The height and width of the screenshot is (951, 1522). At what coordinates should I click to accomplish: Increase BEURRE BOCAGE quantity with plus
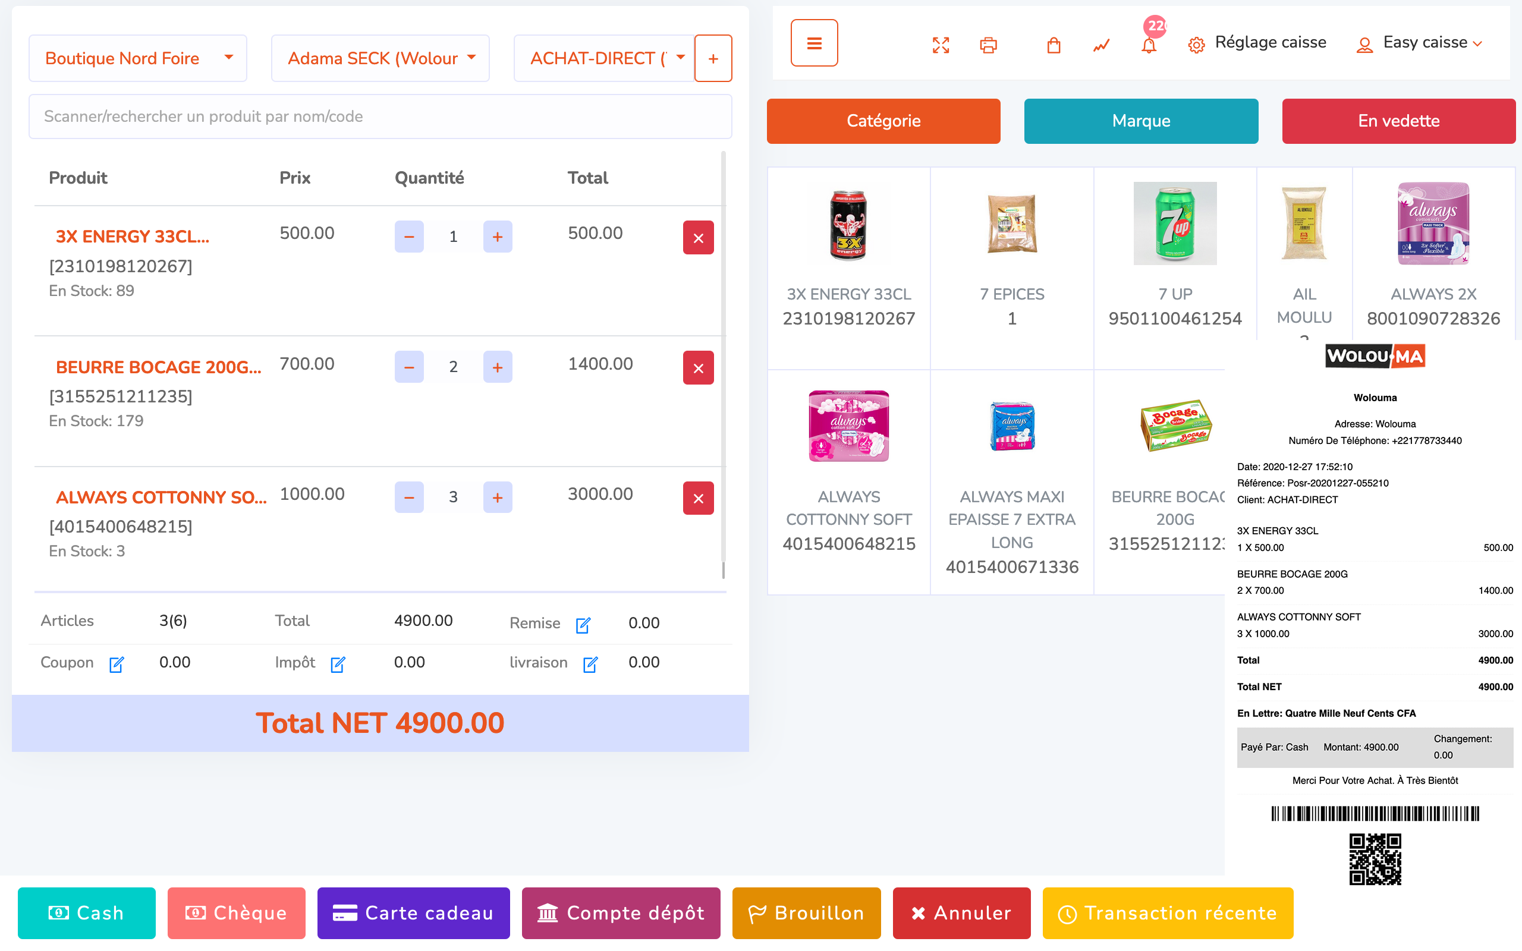[498, 367]
